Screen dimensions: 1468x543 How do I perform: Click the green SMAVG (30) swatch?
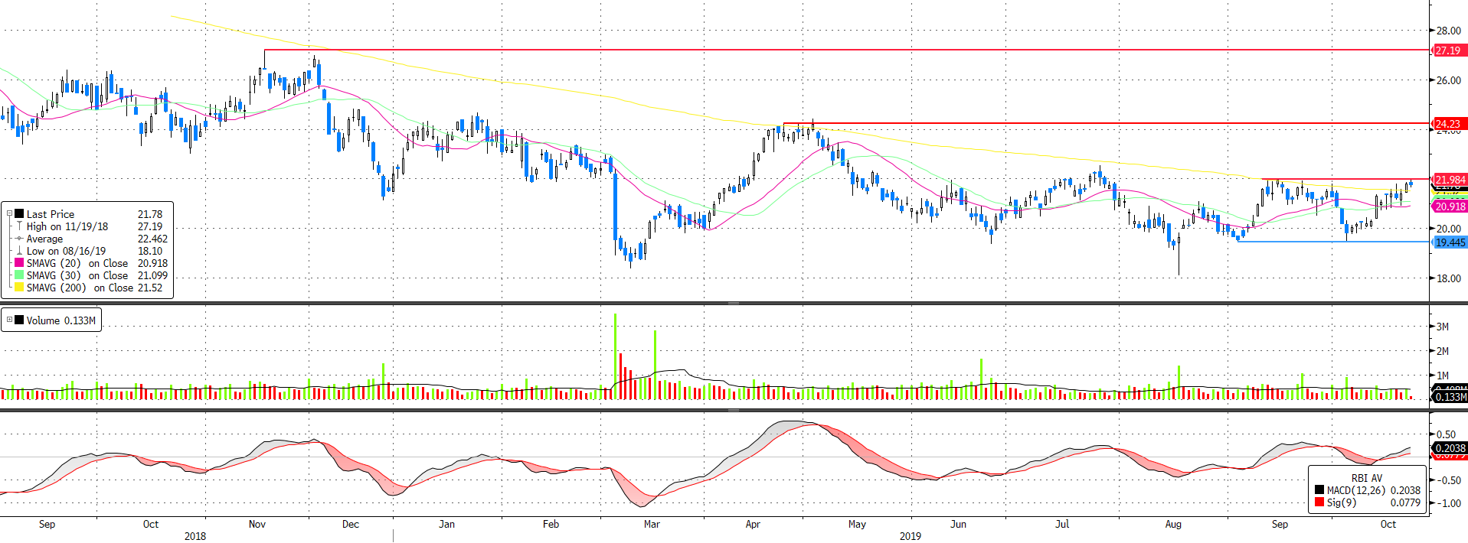pos(19,275)
